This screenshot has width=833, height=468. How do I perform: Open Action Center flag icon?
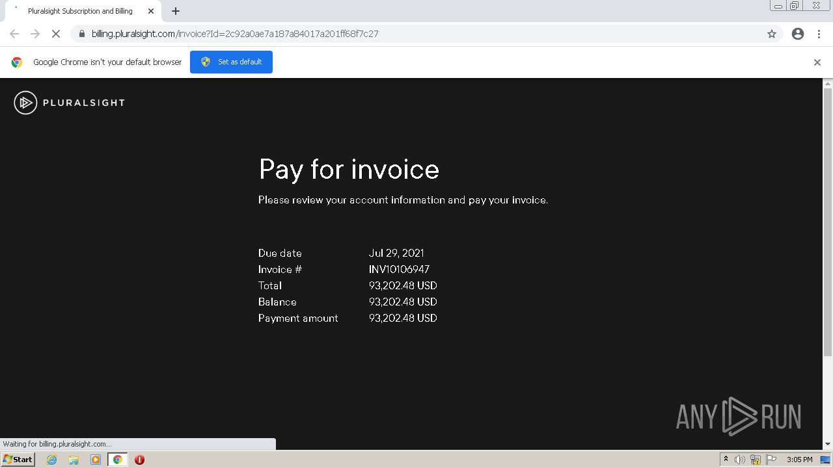point(771,460)
